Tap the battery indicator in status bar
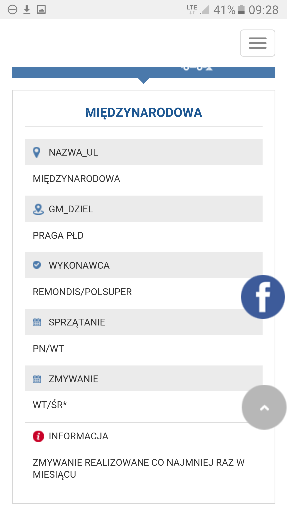Image resolution: width=287 pixels, height=510 pixels. [x=241, y=10]
